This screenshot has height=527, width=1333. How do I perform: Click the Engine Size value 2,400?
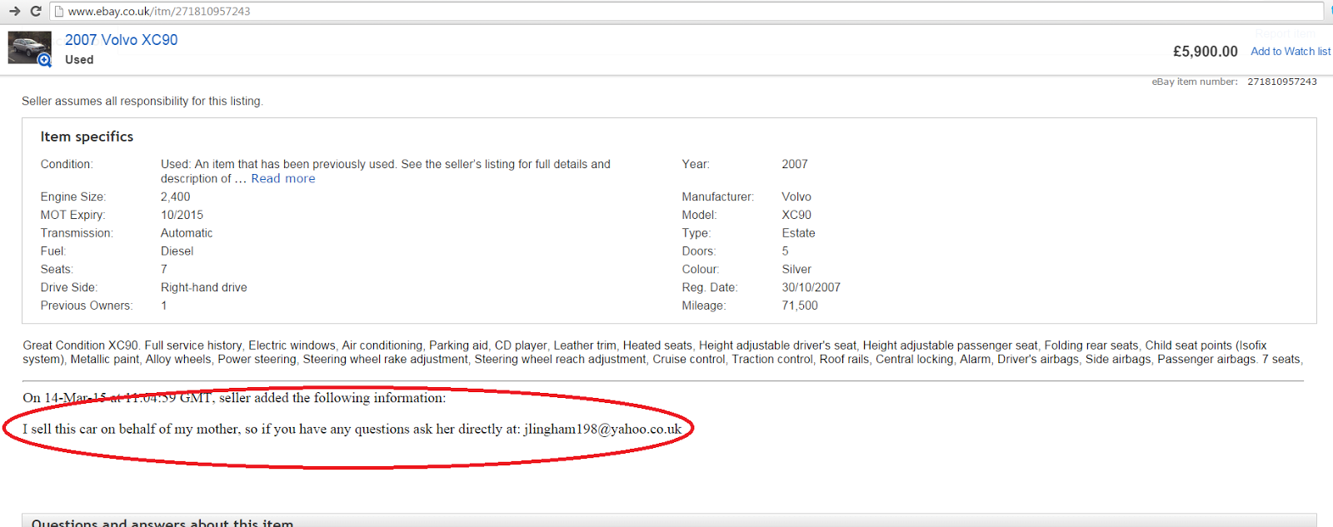pos(175,197)
